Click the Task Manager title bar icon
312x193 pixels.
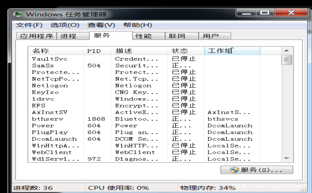[17, 14]
